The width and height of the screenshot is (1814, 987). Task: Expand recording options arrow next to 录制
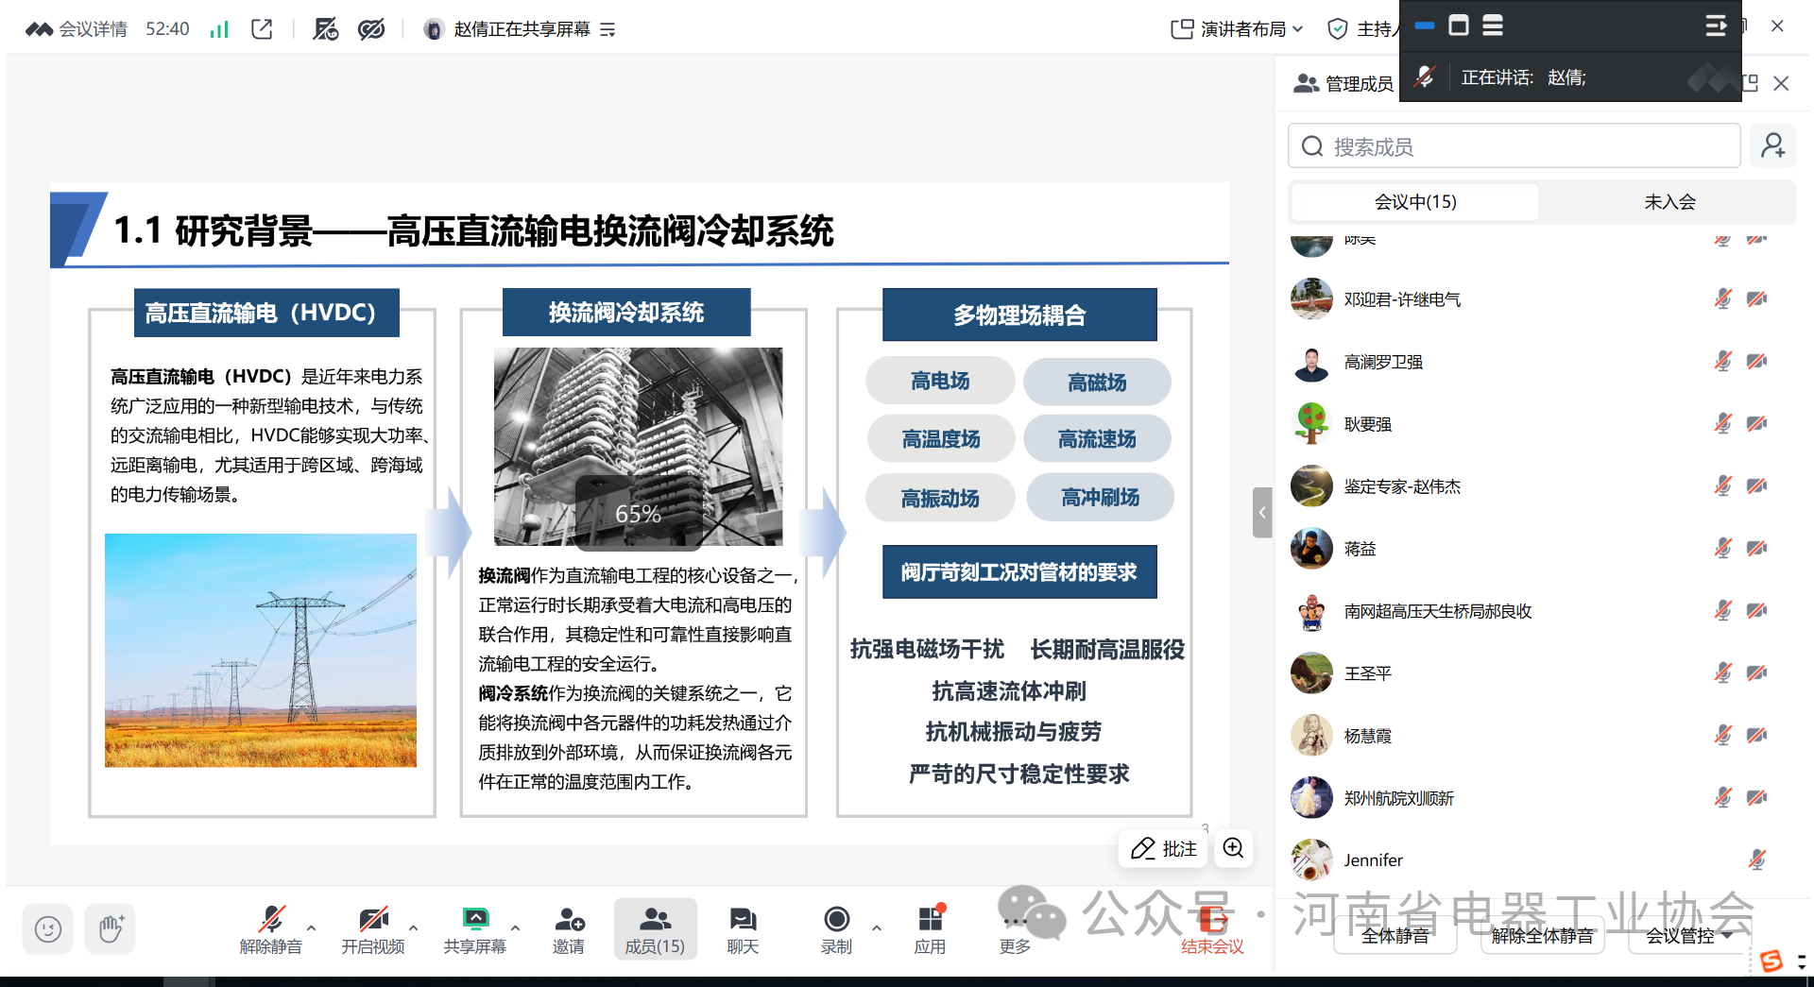click(877, 927)
